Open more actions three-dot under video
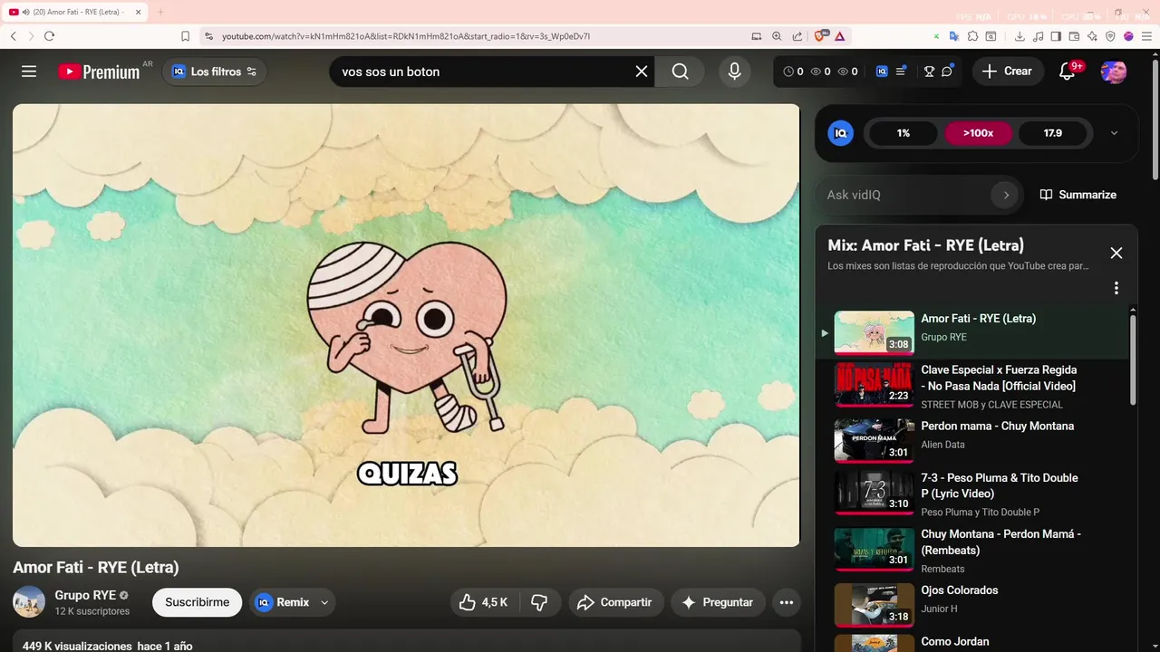 click(786, 602)
